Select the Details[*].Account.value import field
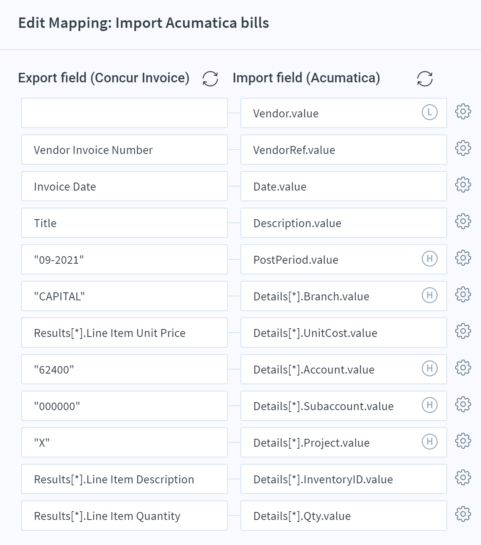This screenshot has width=481, height=545. coord(344,369)
